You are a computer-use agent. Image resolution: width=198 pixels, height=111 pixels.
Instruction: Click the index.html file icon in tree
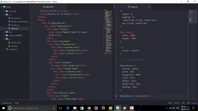coord(7,49)
